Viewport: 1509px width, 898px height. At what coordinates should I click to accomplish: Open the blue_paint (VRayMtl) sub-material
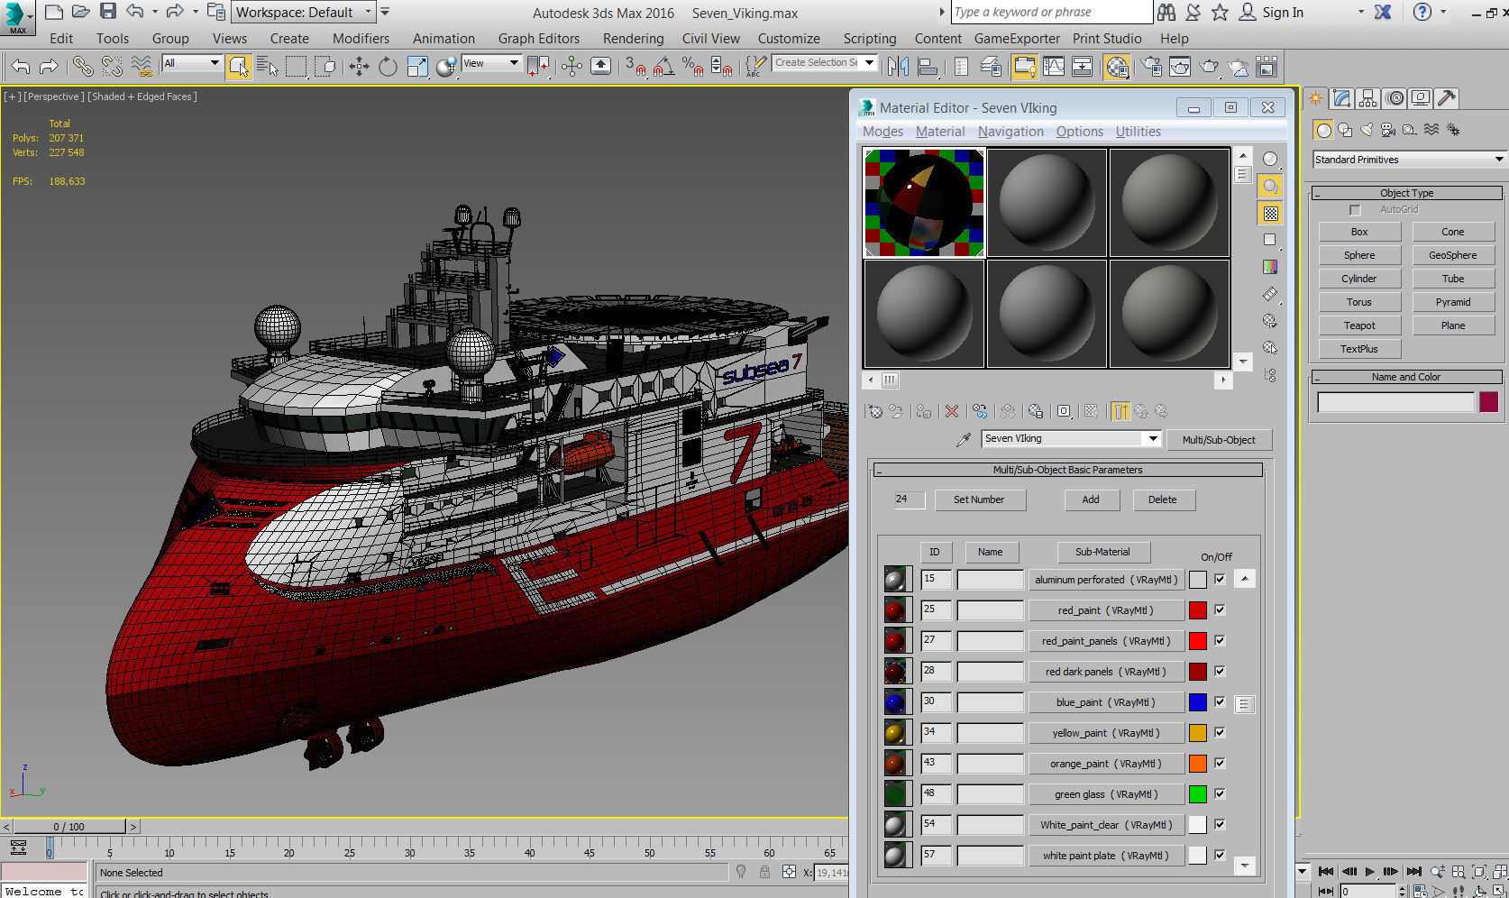[x=1106, y=702]
